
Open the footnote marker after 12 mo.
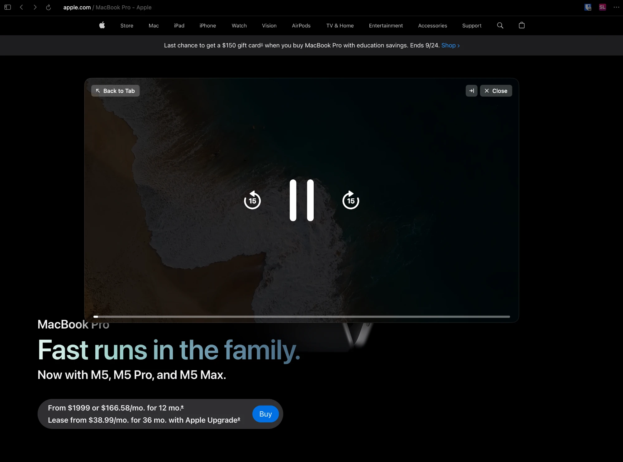(x=182, y=407)
